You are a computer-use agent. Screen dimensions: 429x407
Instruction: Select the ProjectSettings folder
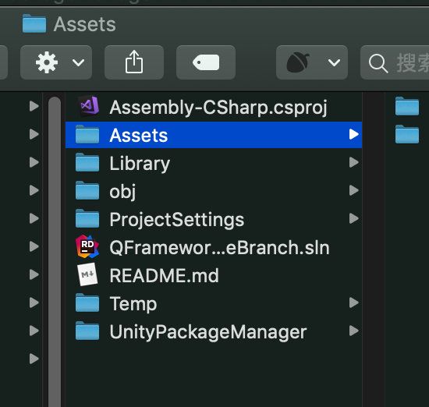(x=214, y=219)
